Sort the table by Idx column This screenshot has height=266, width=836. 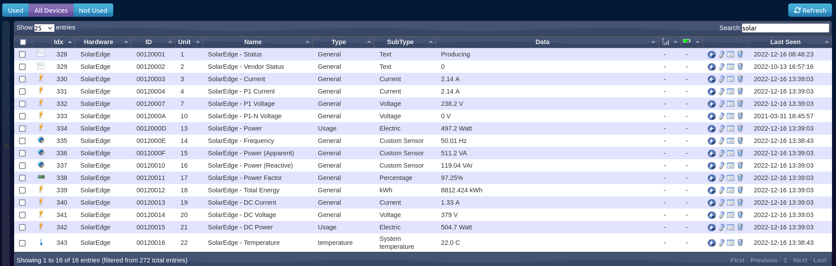click(63, 42)
